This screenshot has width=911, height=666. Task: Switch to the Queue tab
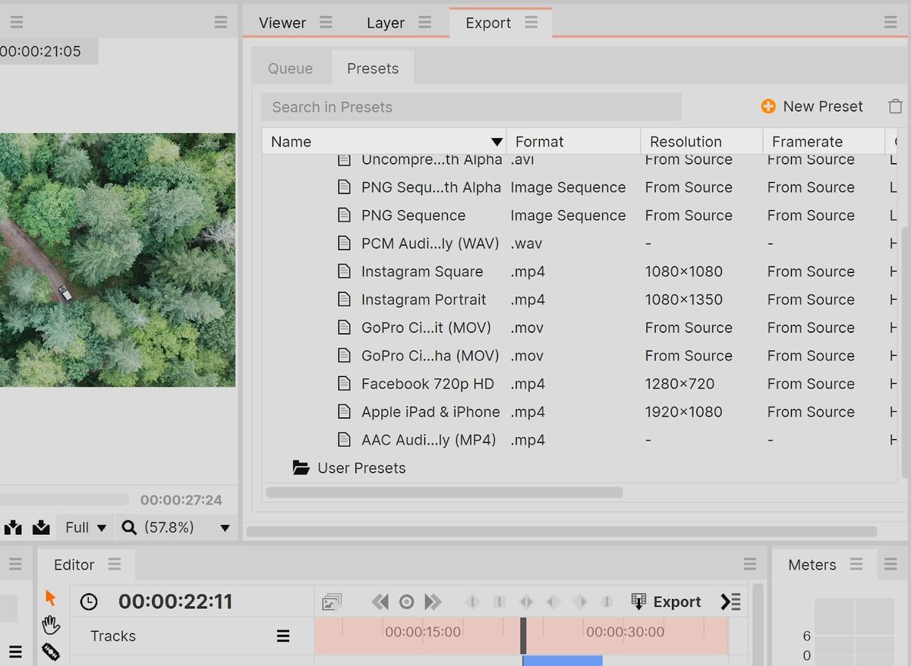point(290,68)
